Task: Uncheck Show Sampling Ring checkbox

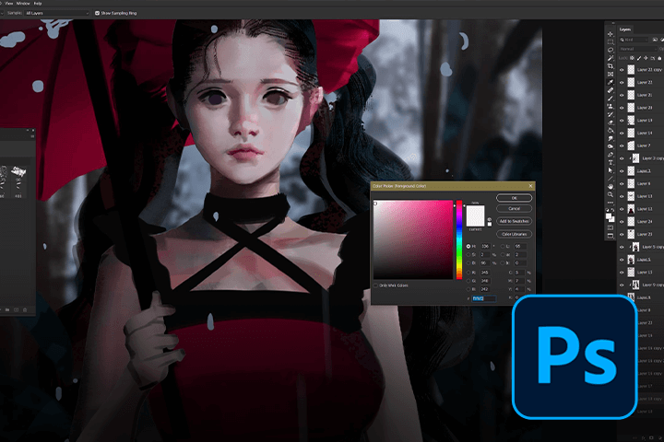Action: [x=97, y=13]
